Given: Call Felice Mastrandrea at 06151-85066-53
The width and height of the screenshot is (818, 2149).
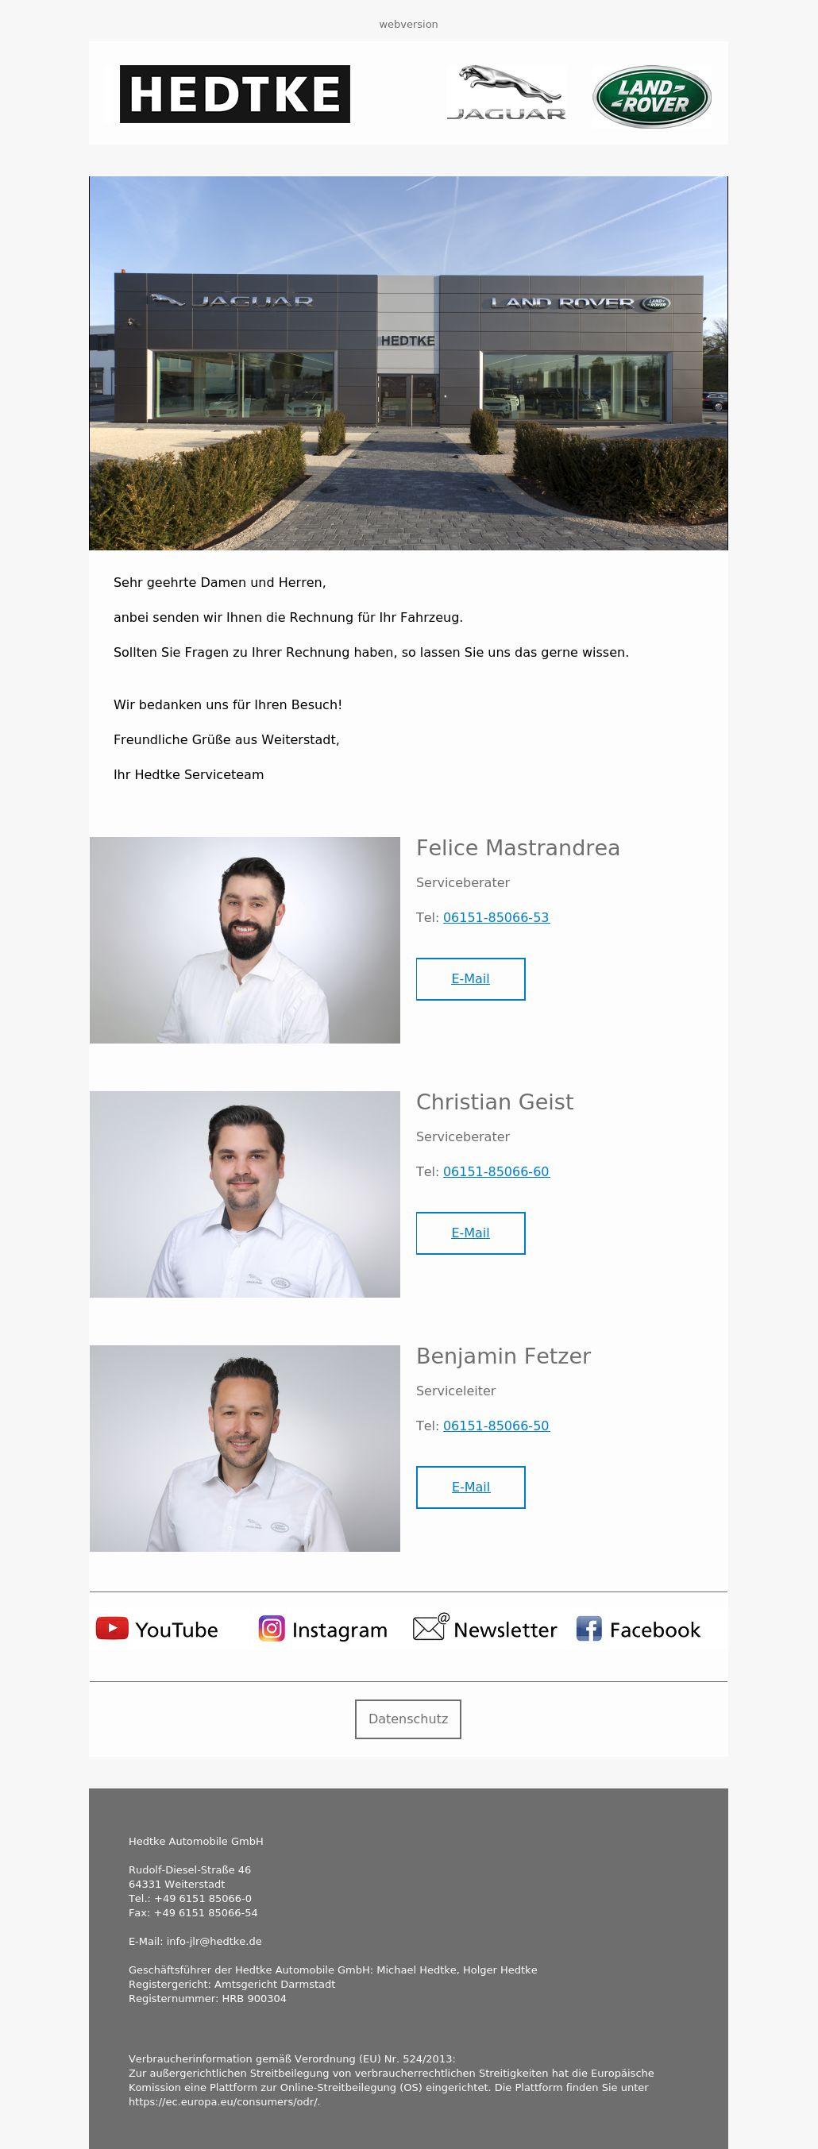Looking at the screenshot, I should coord(496,918).
